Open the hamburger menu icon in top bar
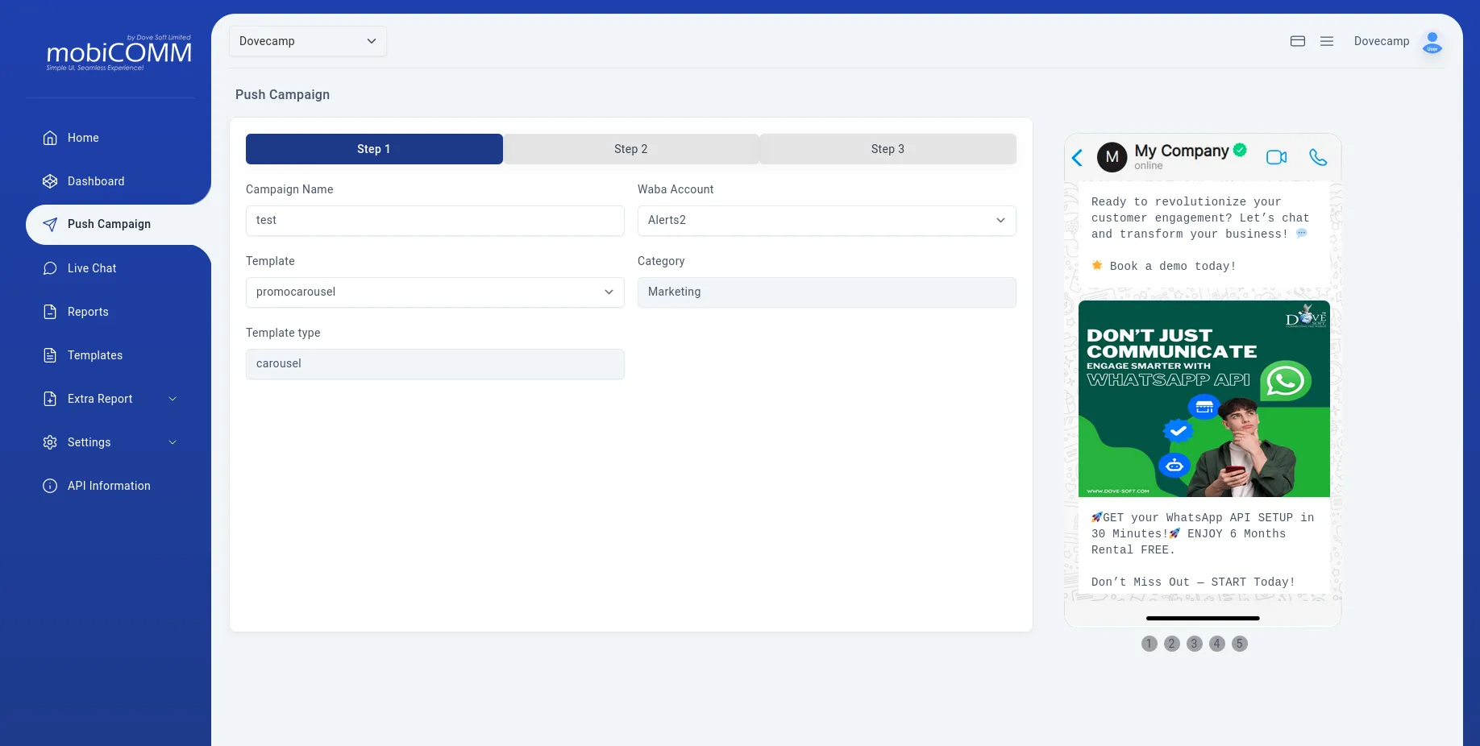Screen dimensions: 1480x746 (1327, 41)
